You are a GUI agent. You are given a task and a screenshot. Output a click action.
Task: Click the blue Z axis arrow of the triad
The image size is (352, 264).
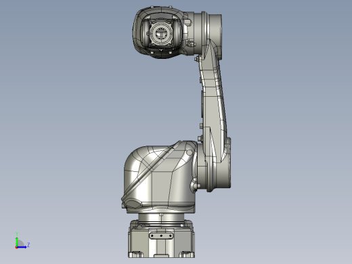pos(22,247)
